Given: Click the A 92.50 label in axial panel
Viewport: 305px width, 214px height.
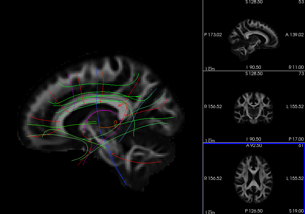Looking at the screenshot, I should tap(254, 146).
